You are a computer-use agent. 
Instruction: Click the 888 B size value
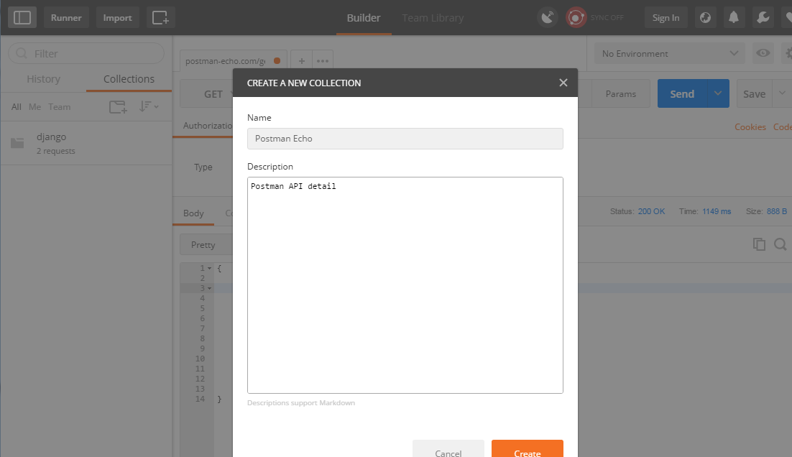tap(777, 211)
